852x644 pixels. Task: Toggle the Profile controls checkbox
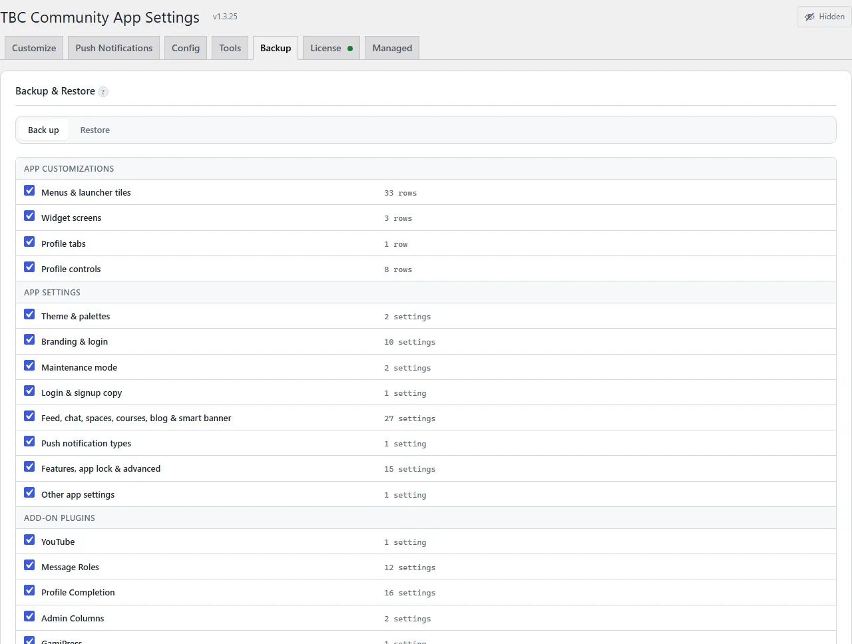point(29,267)
